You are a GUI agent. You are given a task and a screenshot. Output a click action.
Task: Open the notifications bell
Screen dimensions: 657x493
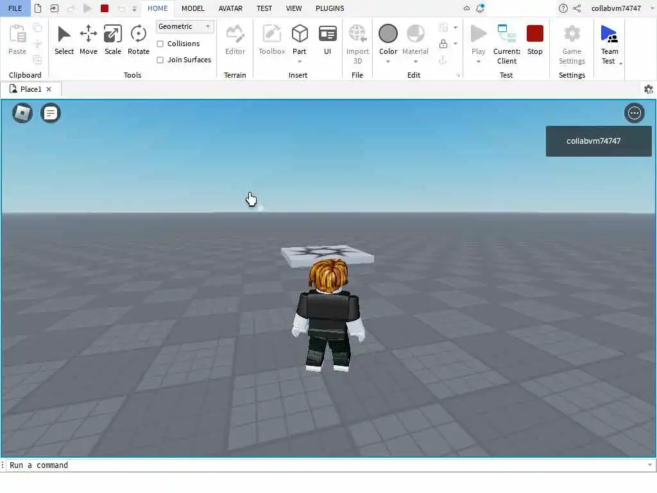[480, 8]
